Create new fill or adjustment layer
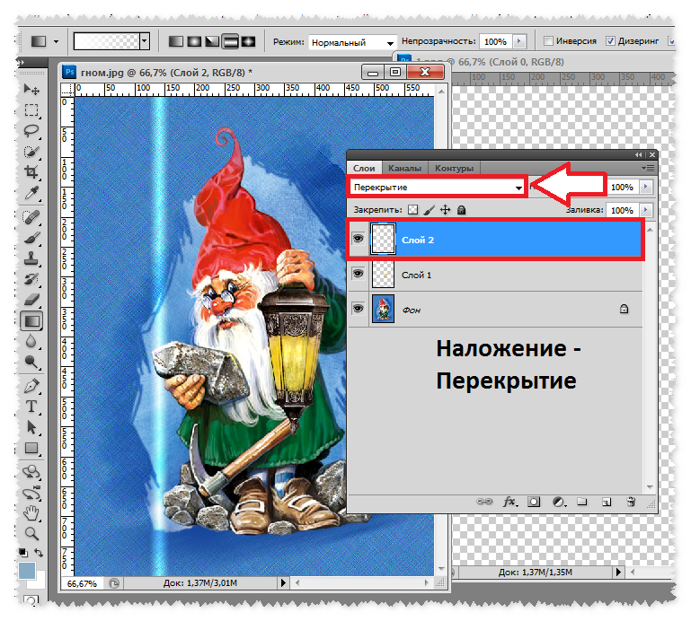 pos(559,502)
